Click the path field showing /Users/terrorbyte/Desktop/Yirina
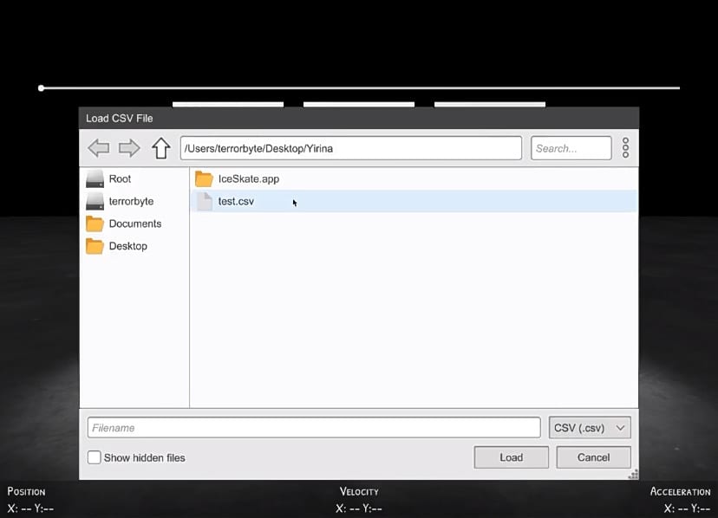This screenshot has height=518, width=718. 350,148
